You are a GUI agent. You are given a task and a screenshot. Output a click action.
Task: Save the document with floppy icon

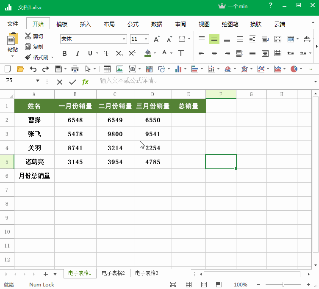coord(58,69)
